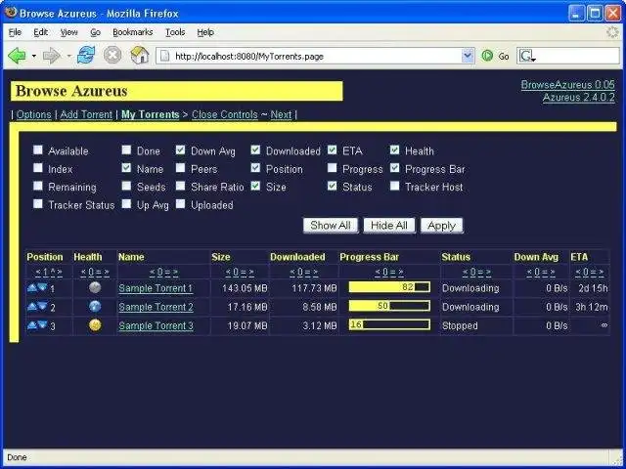Image resolution: width=626 pixels, height=469 pixels.
Task: Open the Go menu
Action: tap(95, 32)
